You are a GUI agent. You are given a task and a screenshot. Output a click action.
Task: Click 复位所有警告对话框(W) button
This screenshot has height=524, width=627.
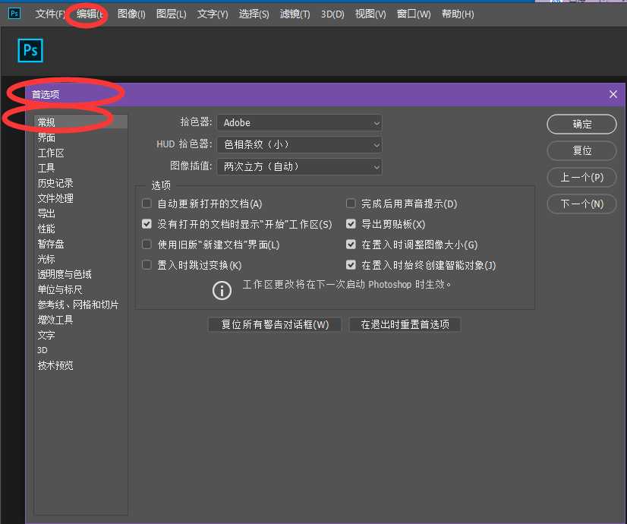tap(275, 324)
